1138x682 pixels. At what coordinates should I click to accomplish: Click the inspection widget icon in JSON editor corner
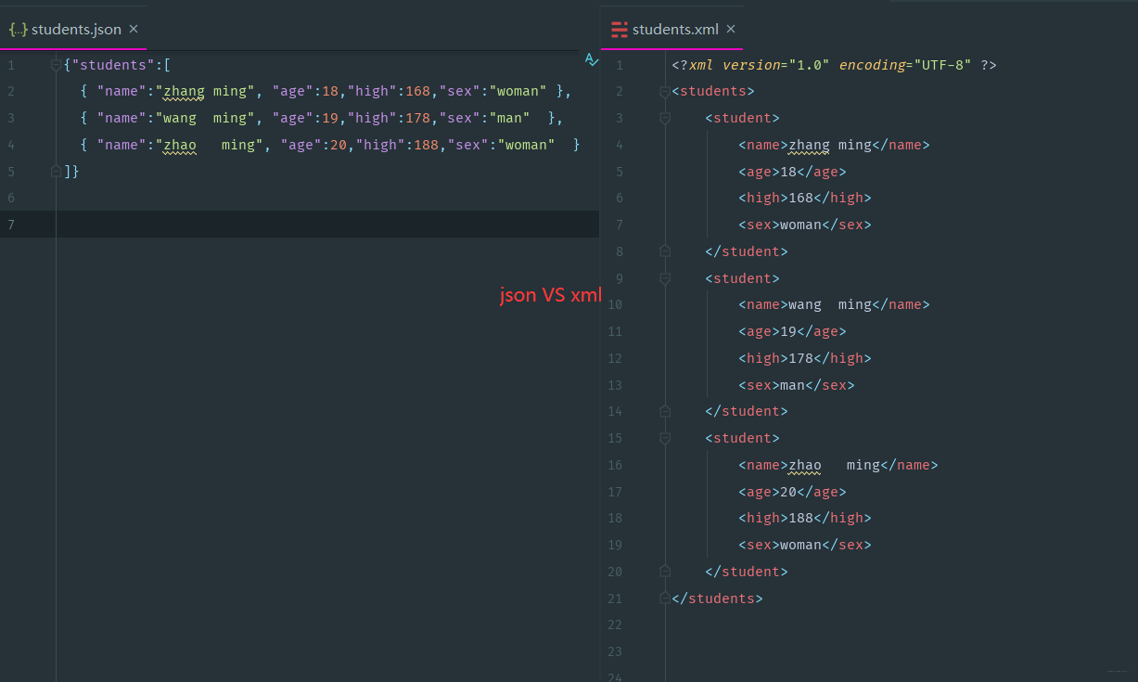pyautogui.click(x=591, y=59)
